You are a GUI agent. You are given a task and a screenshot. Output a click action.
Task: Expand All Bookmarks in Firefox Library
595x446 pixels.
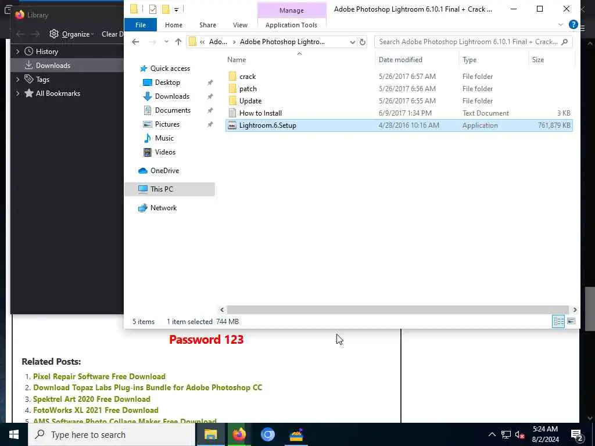click(x=18, y=93)
